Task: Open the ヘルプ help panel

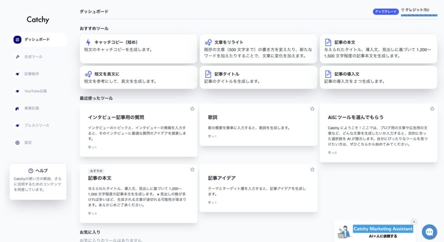Action: (x=38, y=171)
